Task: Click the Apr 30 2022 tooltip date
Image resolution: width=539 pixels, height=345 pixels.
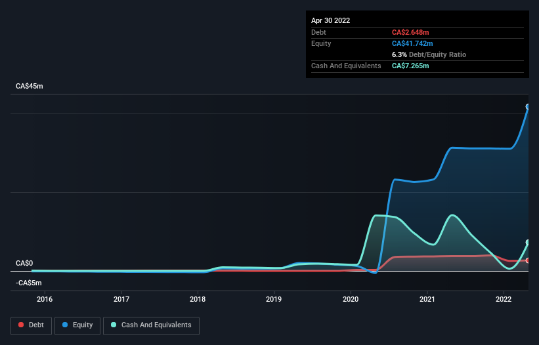Action: click(331, 20)
